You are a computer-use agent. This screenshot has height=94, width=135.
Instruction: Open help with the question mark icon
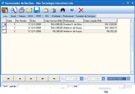pyautogui.click(x=72, y=10)
